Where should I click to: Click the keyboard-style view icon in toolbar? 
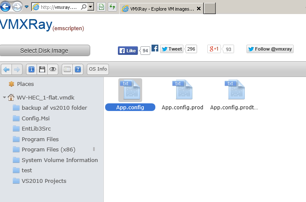pos(67,69)
